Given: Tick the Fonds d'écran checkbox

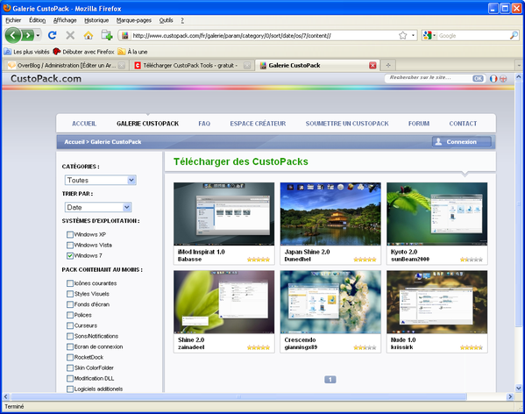Looking at the screenshot, I should (70, 304).
